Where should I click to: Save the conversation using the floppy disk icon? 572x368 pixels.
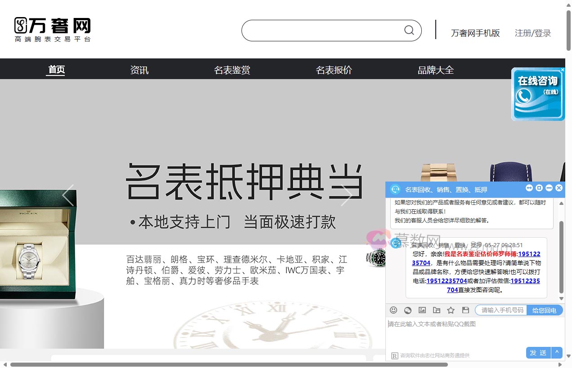465,310
